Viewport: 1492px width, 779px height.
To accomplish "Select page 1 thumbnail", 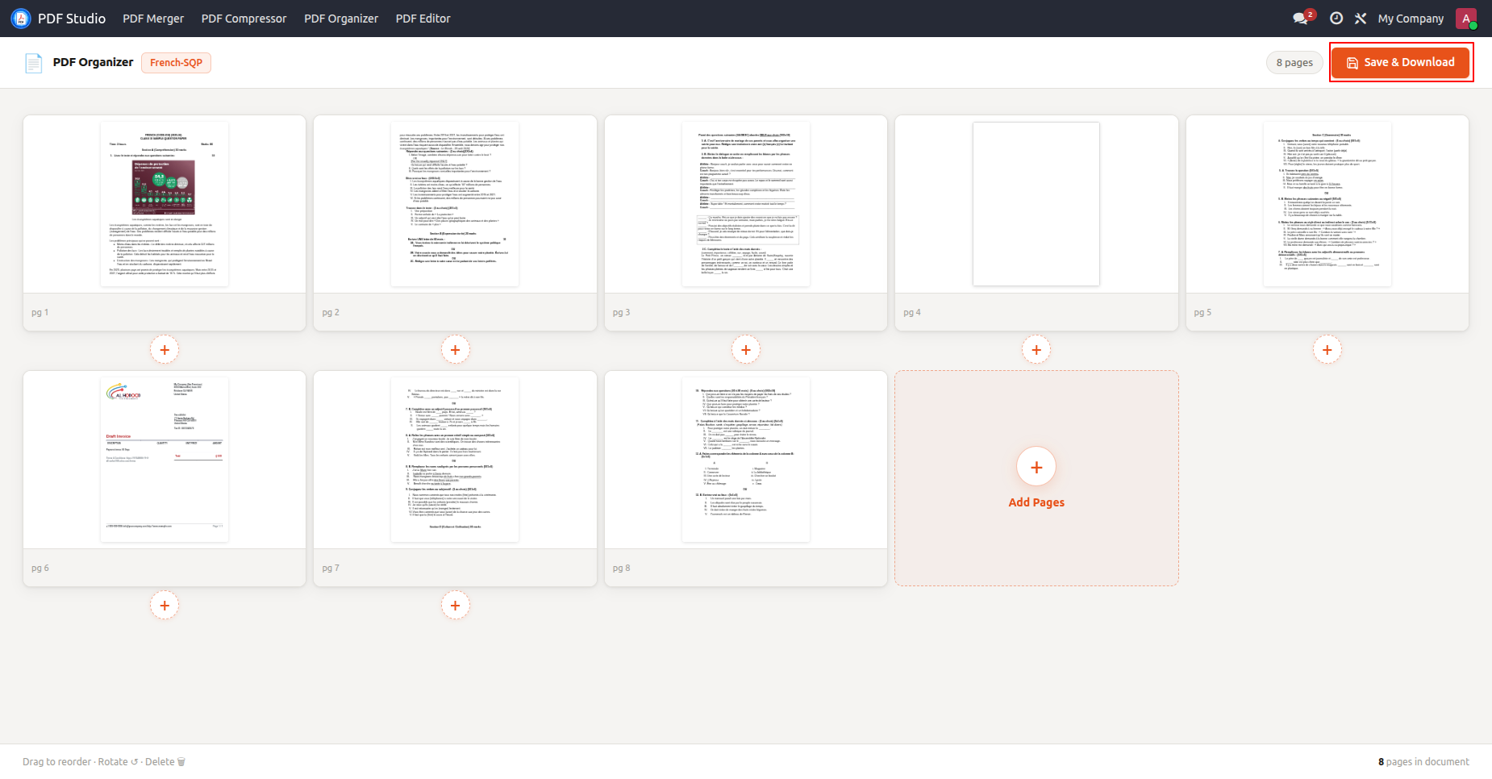I will 165,204.
